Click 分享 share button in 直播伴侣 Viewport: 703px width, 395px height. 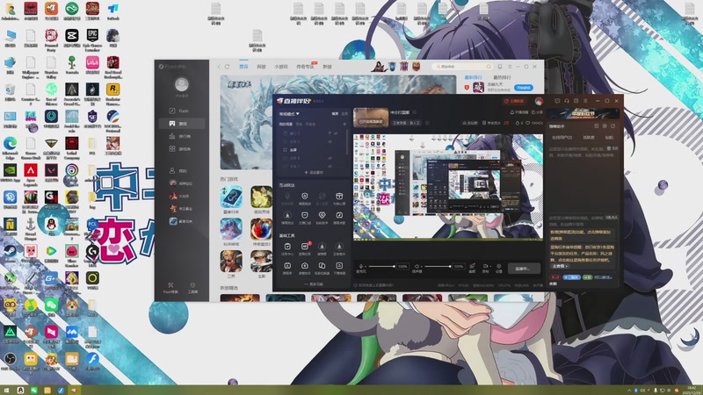click(537, 112)
